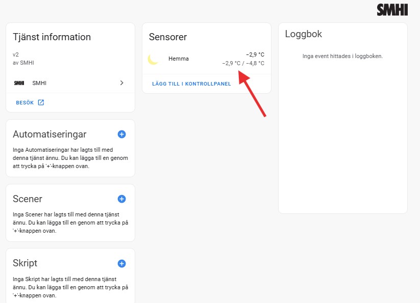Click the moon weather icon for Hemma
The height and width of the screenshot is (303, 420).
153,59
